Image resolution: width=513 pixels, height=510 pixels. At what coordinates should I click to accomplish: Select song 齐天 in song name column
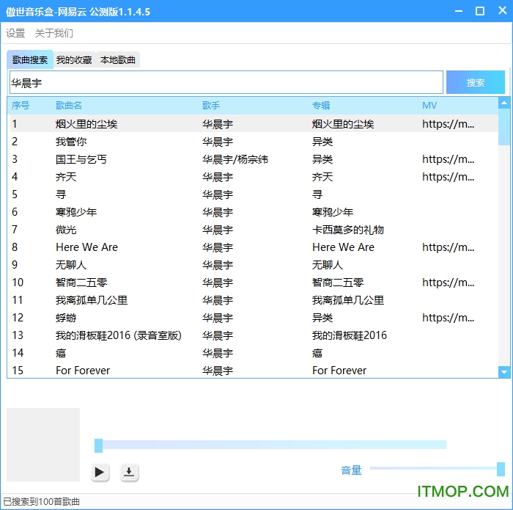pos(66,177)
